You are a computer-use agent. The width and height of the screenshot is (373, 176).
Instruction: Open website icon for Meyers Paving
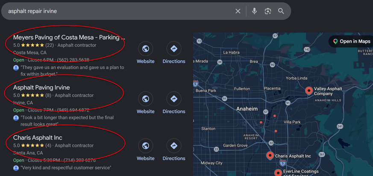coord(146,49)
